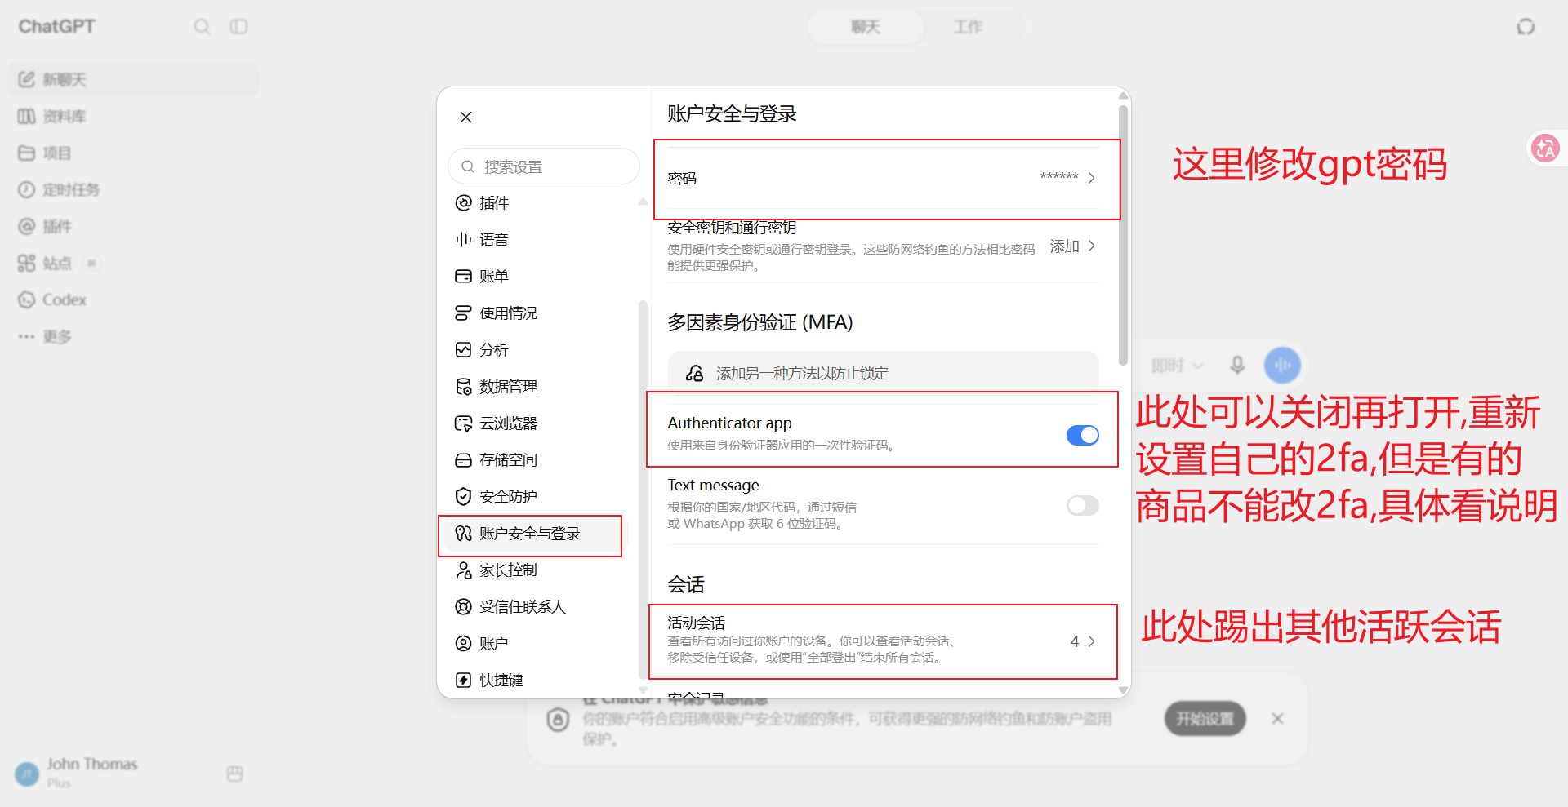Open the 即时 model dropdown

click(x=1177, y=366)
